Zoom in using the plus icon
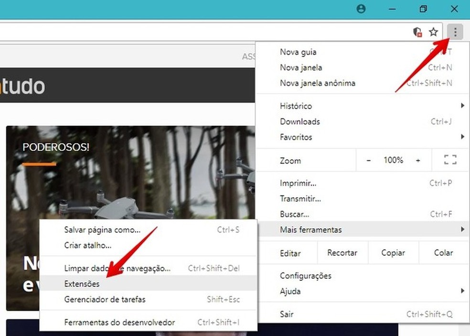Screen dimensions: 470x336 418,160
